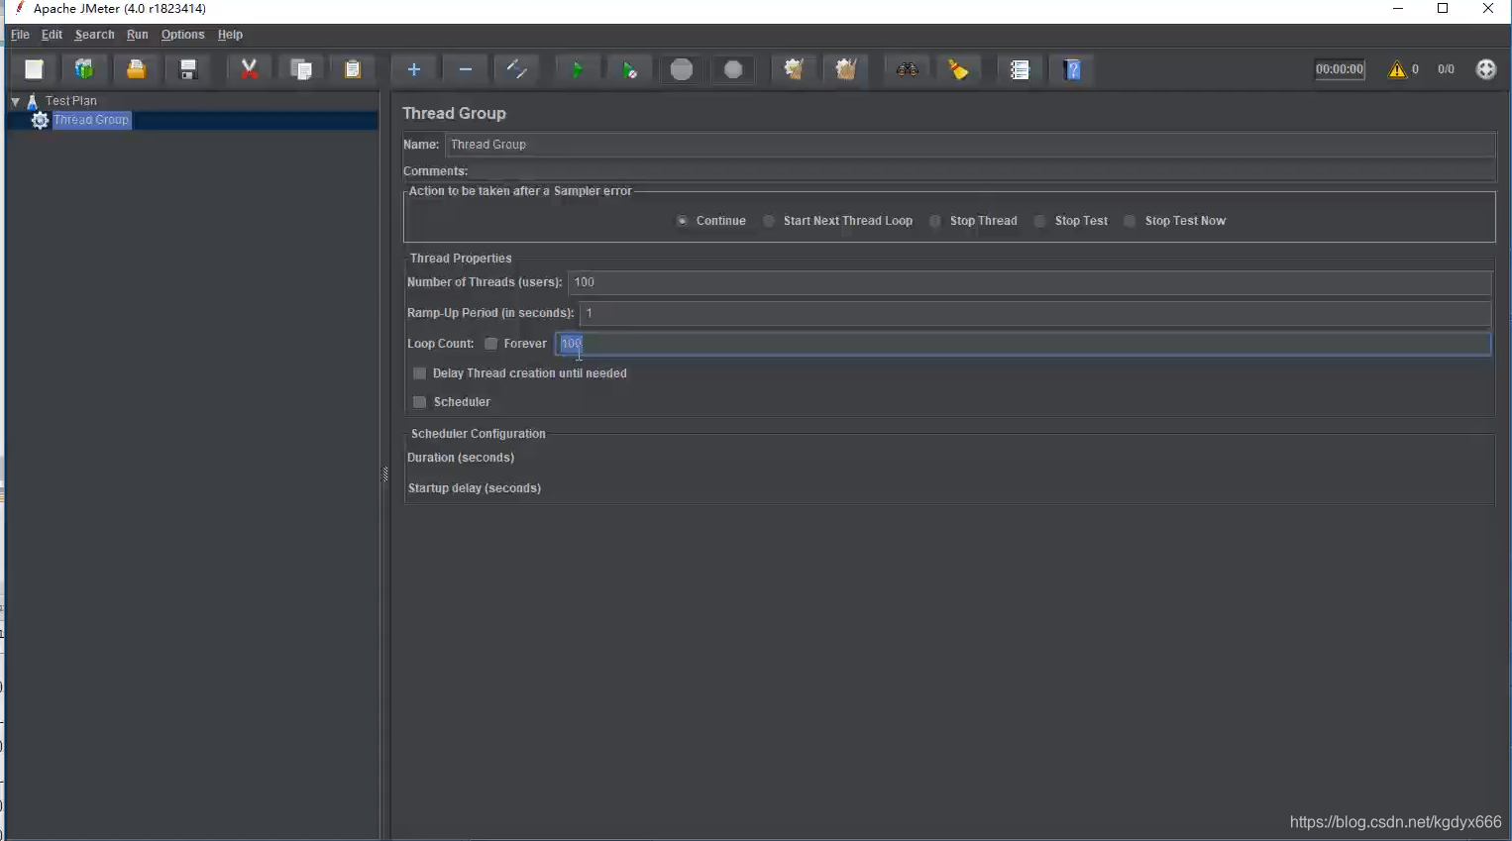Open the Templates toolbar icon
1512x841 pixels.
point(84,69)
